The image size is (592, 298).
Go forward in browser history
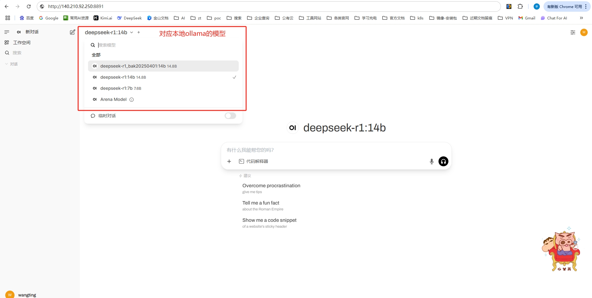point(18,6)
